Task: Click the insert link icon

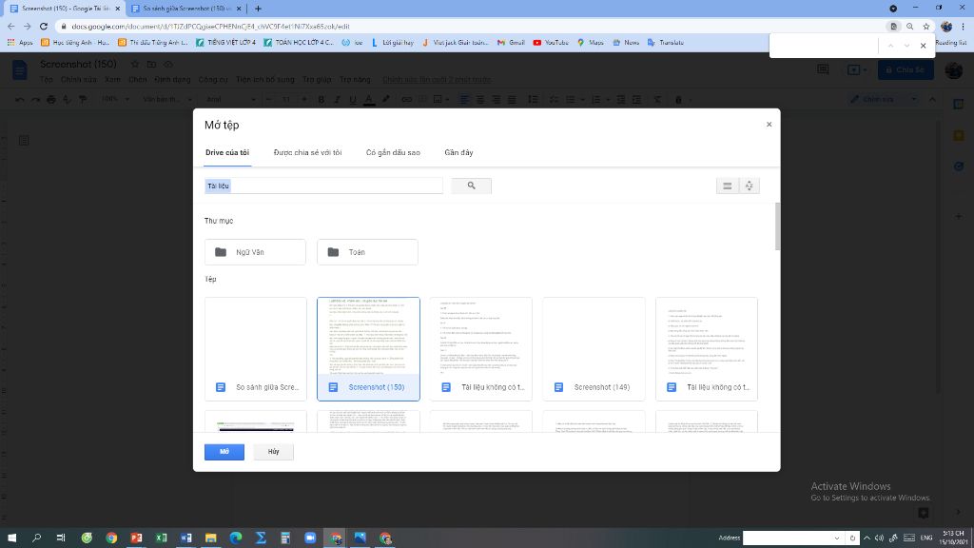Action: click(406, 99)
